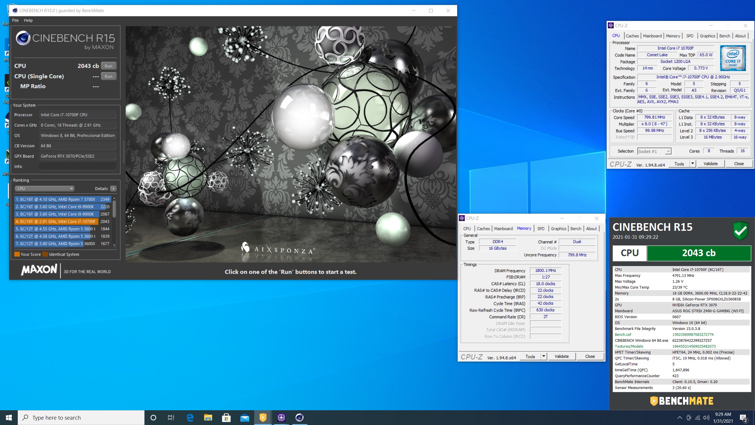This screenshot has width=755, height=425.
Task: Open the Action Center notifications icon
Action: (743, 418)
